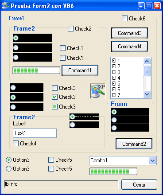The width and height of the screenshot is (163, 195).
Task: Click the listbox scroll down arrow
Action: click(147, 94)
